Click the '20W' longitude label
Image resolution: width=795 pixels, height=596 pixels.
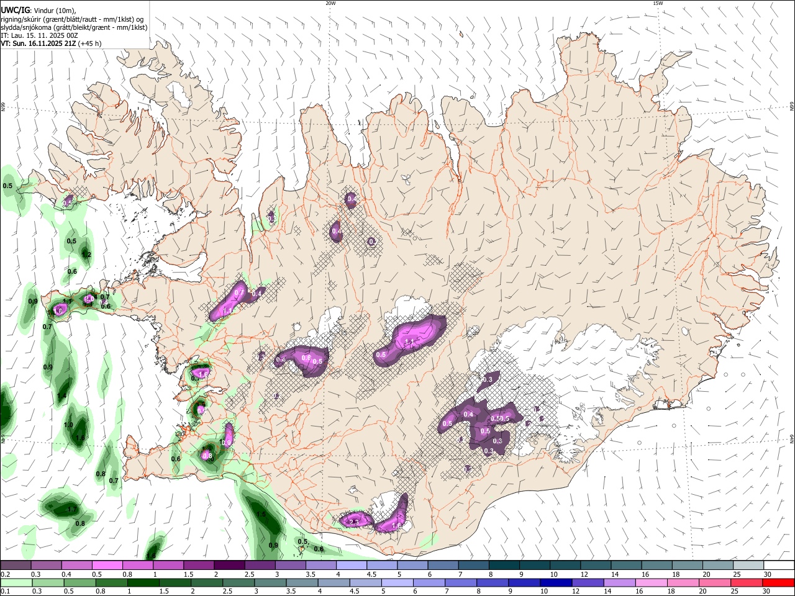coord(330,3)
